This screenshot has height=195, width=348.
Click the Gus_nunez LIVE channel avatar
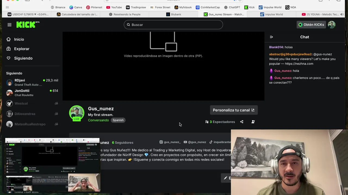coord(77,113)
